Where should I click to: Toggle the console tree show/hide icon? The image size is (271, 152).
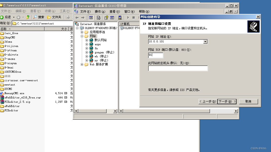click(91, 18)
